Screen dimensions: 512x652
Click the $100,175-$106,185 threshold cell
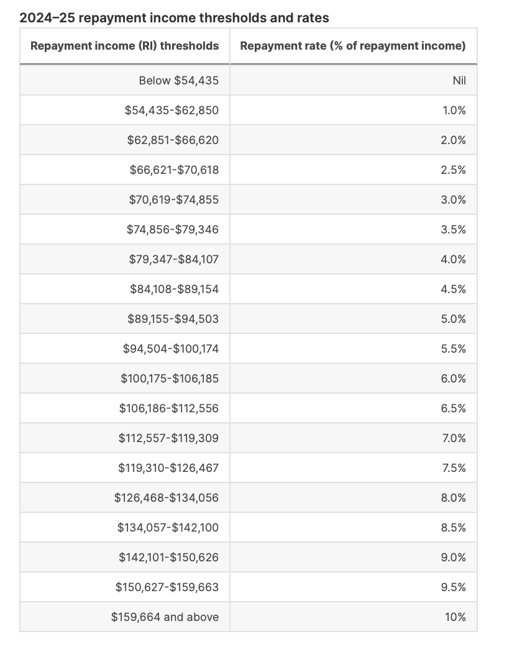(125, 378)
